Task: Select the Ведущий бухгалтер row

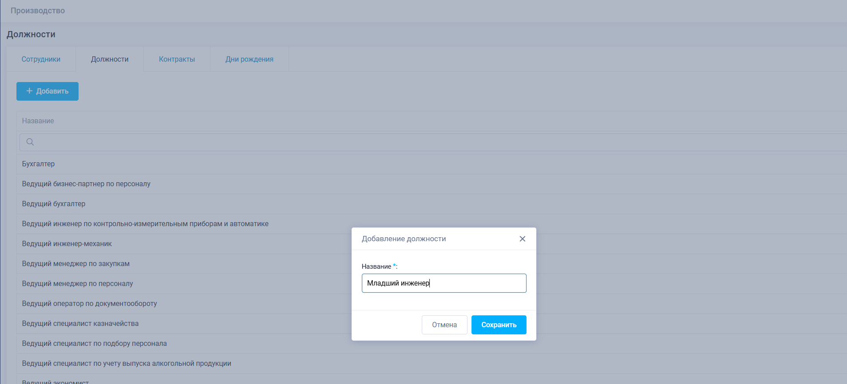Action: (54, 204)
